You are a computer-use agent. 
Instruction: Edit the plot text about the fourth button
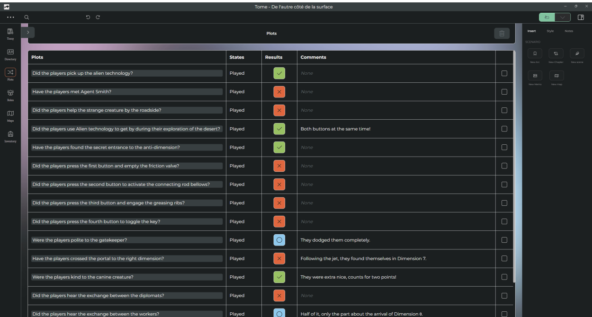pyautogui.click(x=126, y=221)
